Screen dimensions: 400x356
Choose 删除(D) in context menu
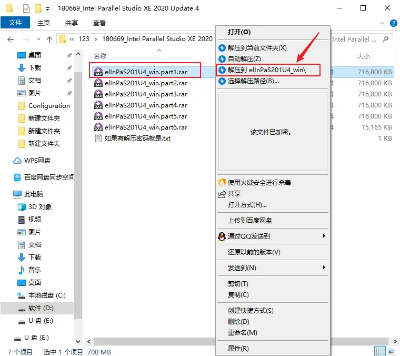(x=273, y=322)
